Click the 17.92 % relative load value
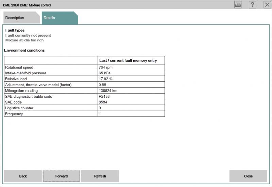 [106, 79]
